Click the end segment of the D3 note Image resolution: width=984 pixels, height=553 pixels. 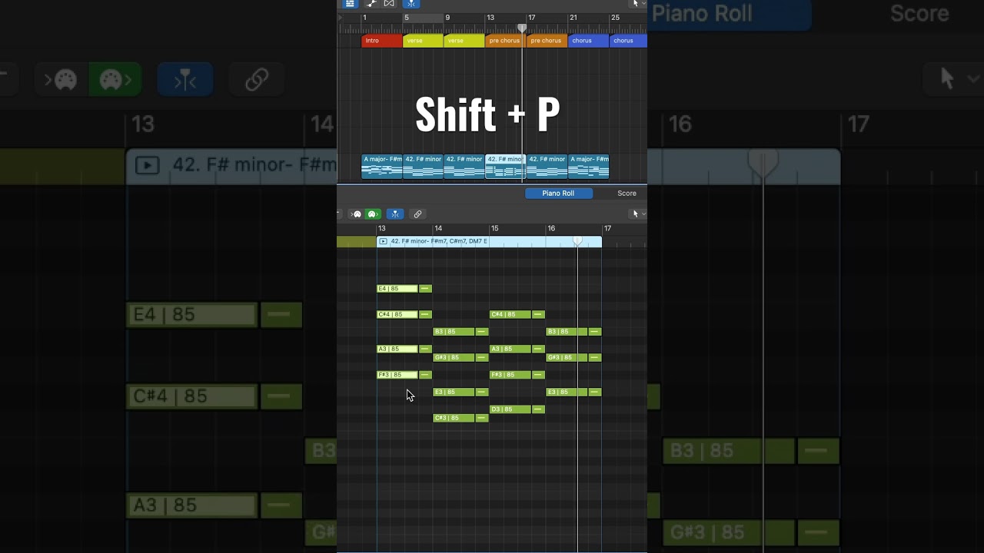tap(538, 409)
